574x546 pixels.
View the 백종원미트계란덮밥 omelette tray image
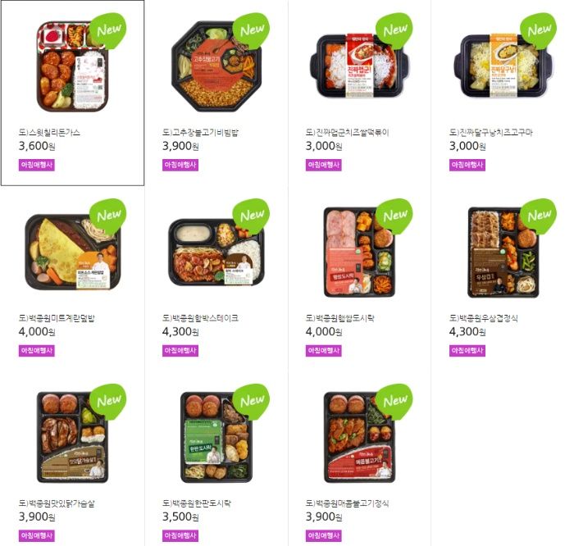[72, 253]
